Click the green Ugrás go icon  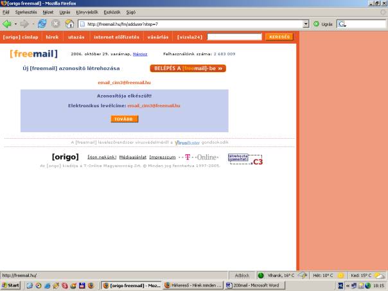[x=316, y=24]
